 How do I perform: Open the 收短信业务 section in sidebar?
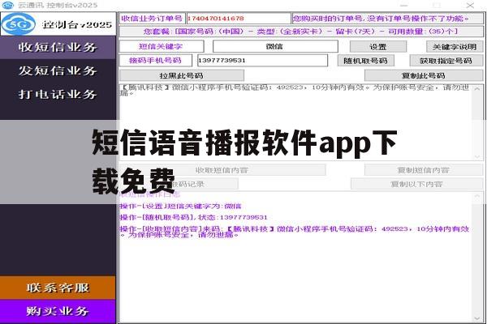click(58, 48)
